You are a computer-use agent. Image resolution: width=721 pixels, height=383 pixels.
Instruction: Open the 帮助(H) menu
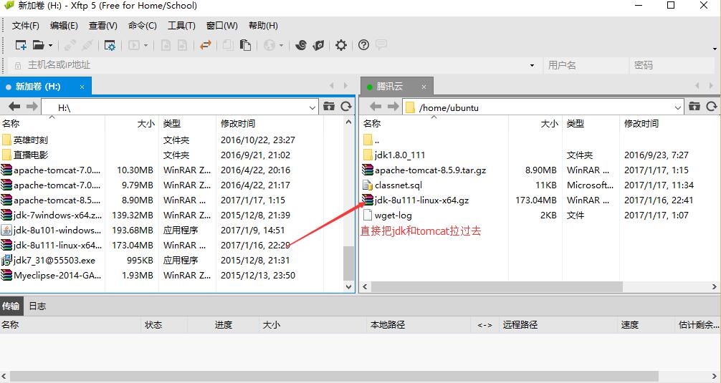[263, 26]
